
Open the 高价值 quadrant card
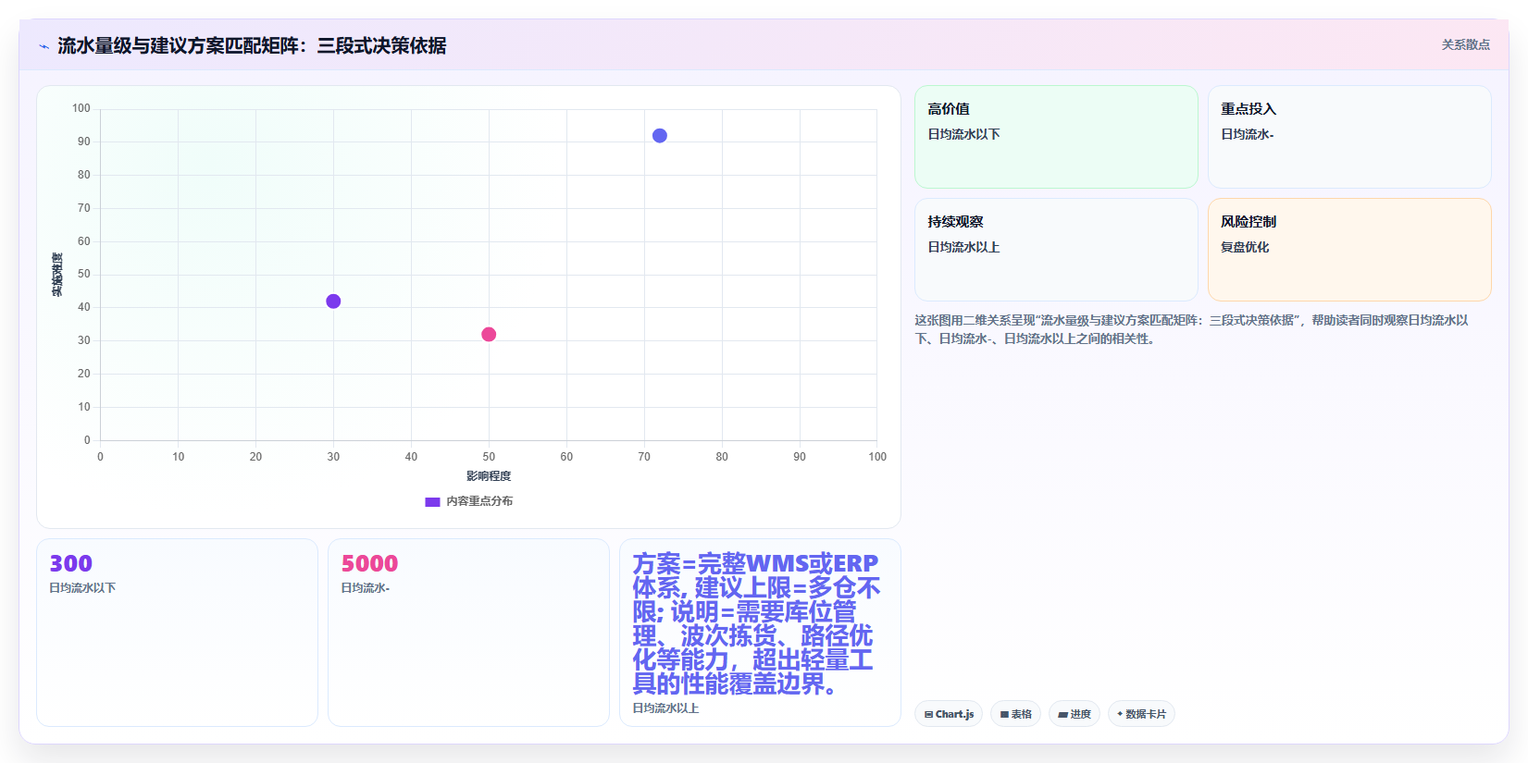[x=1056, y=137]
